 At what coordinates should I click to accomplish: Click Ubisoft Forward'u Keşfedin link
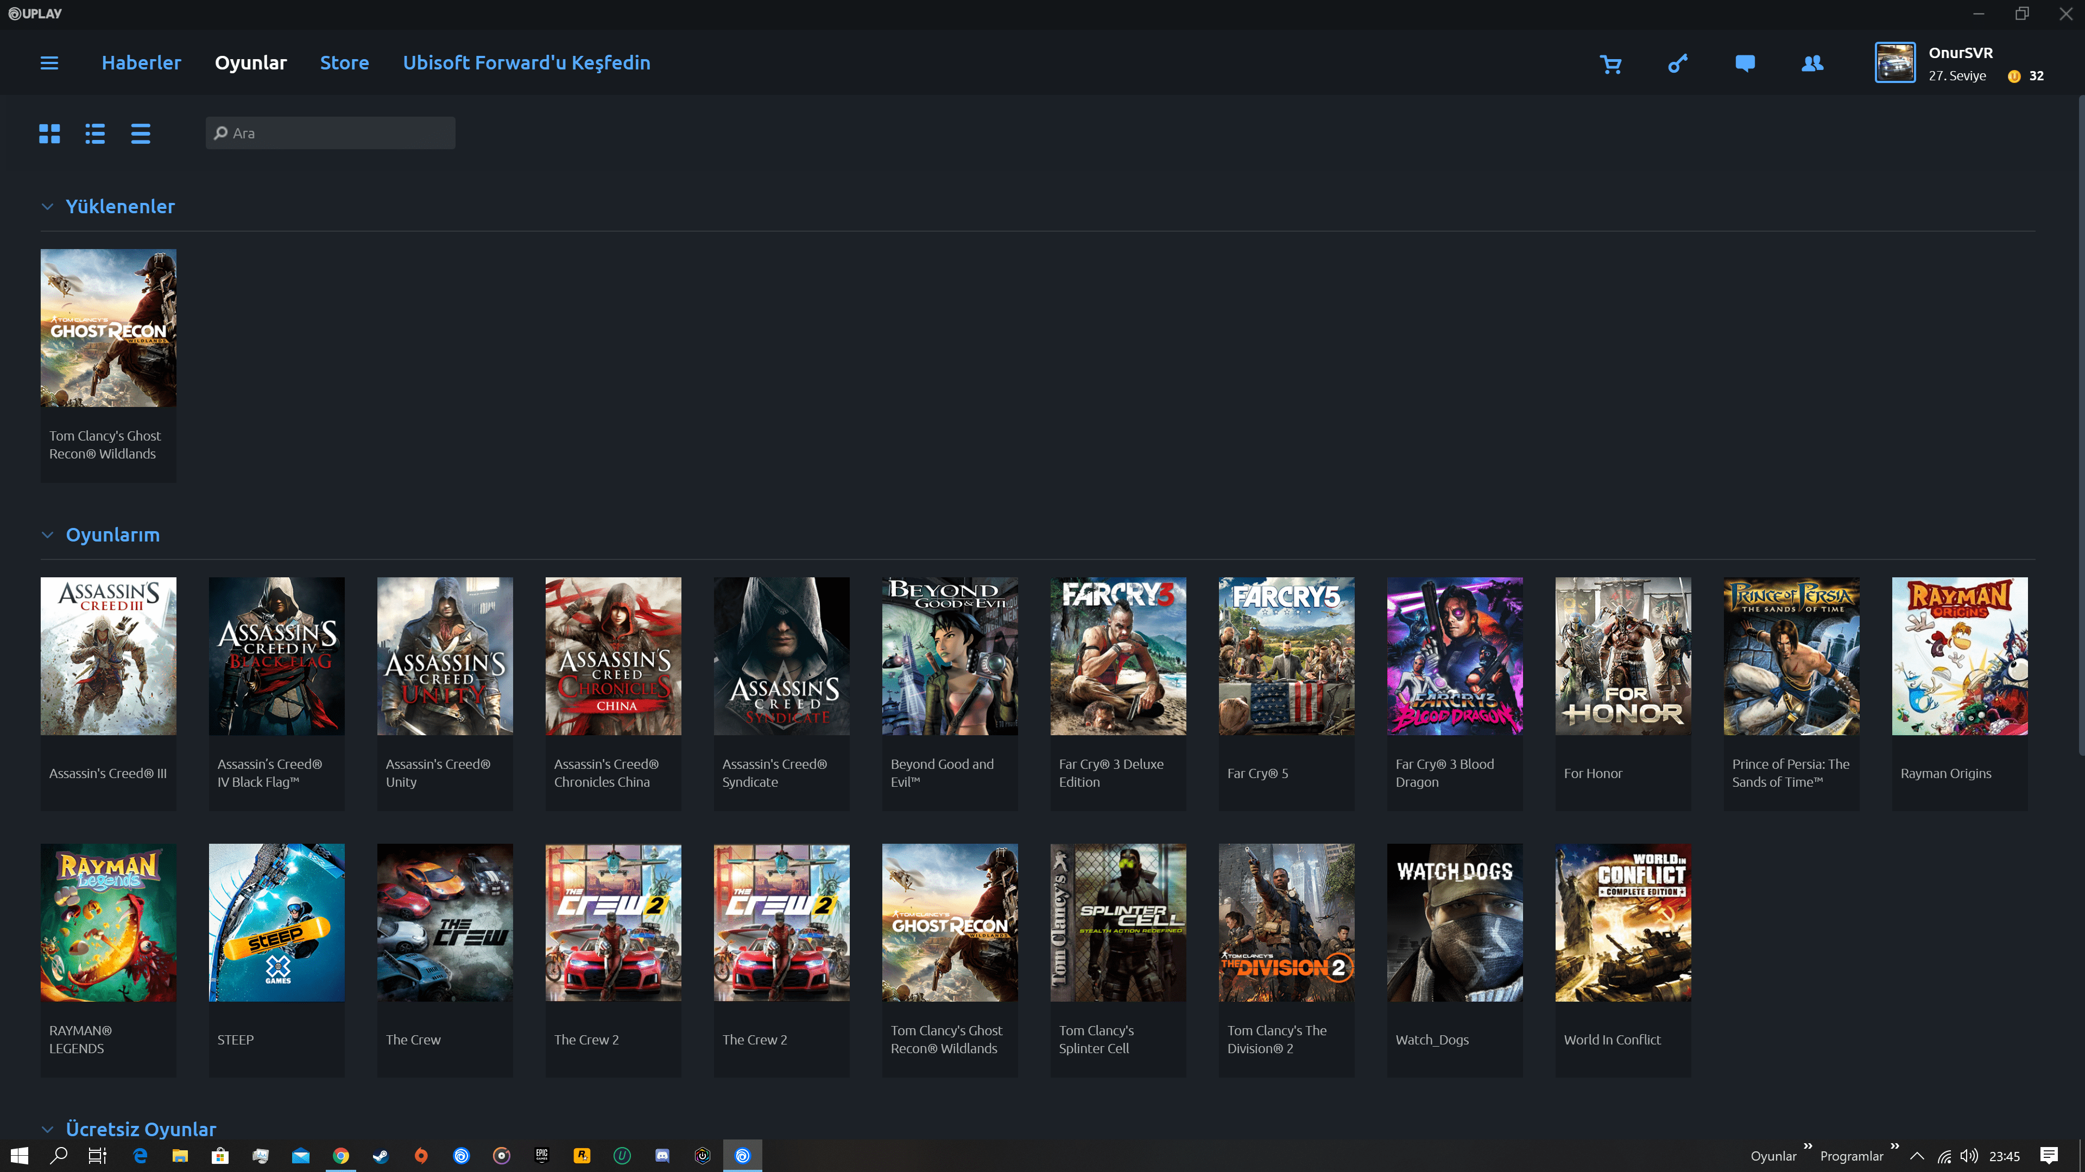coord(526,63)
